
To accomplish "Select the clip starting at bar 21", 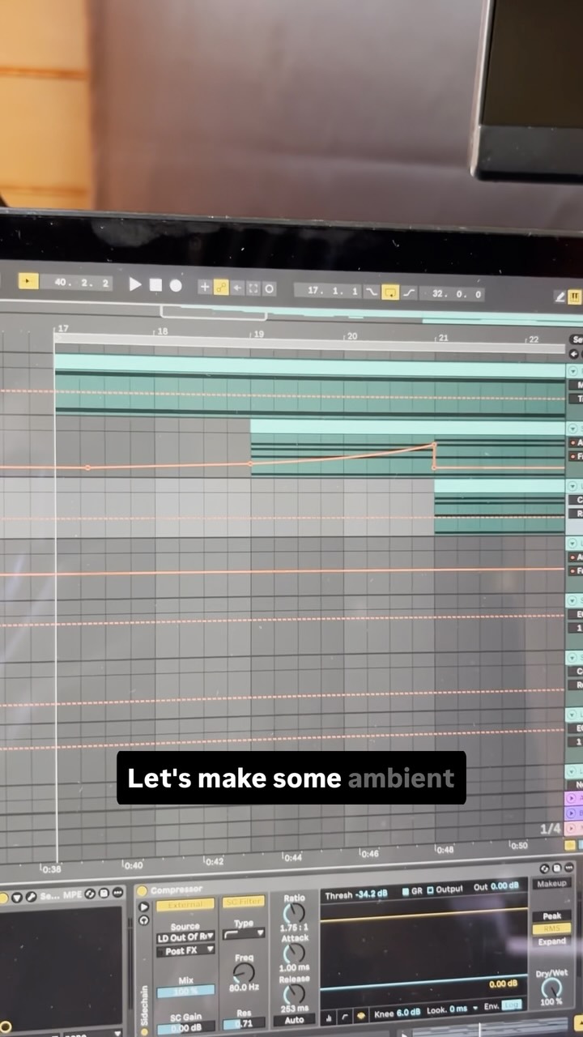I will (x=500, y=506).
